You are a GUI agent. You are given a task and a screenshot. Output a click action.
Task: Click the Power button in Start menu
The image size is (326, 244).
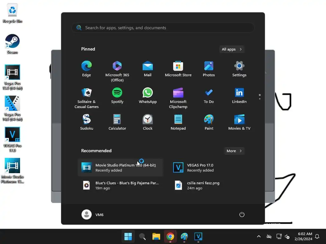point(242,214)
